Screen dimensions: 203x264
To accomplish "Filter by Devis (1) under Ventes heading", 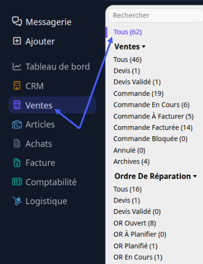I will pyautogui.click(x=127, y=71).
